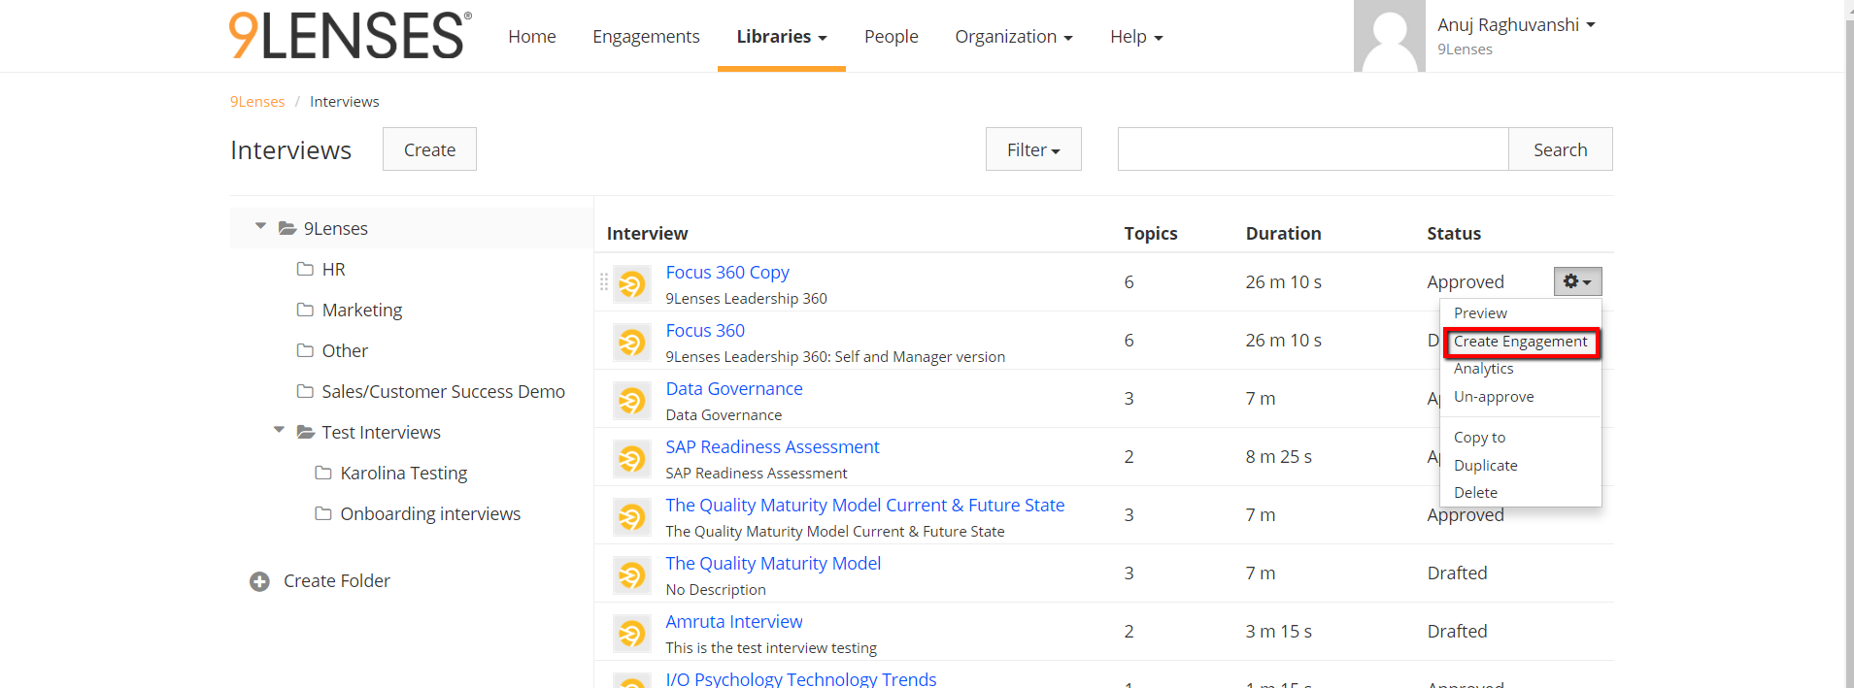This screenshot has height=688, width=1854.
Task: Click the Create Folder link
Action: [336, 581]
